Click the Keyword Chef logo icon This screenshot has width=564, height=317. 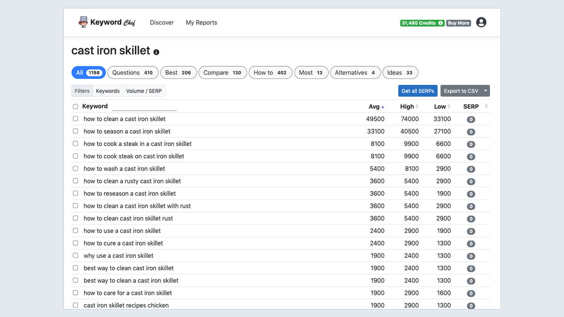pyautogui.click(x=83, y=22)
